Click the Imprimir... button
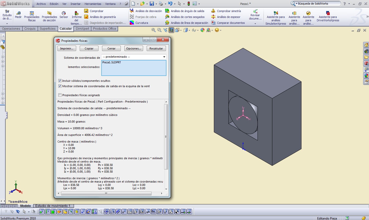This screenshot has width=369, height=220. (x=67, y=48)
